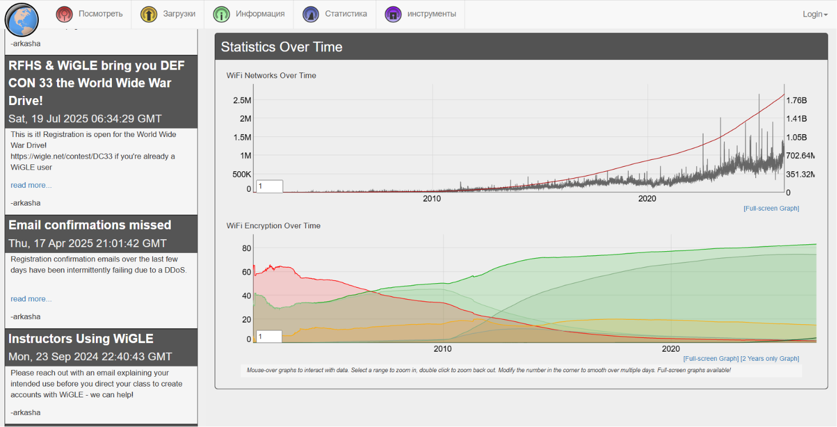Click the Email confirmations missed headline

point(90,225)
